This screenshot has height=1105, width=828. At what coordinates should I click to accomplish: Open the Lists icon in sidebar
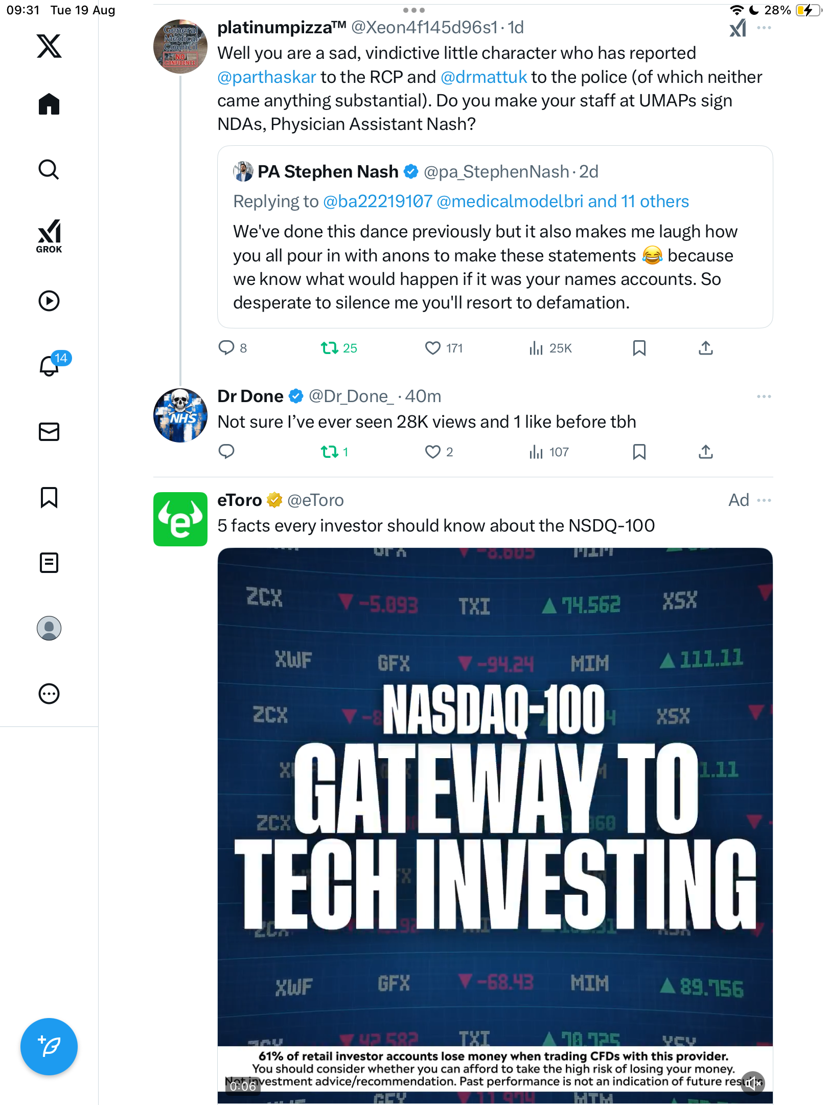(49, 563)
